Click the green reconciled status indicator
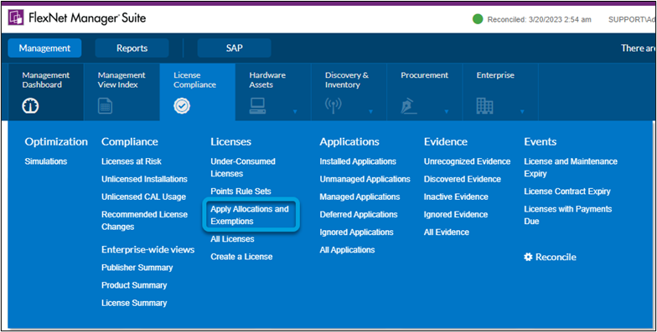 point(478,19)
